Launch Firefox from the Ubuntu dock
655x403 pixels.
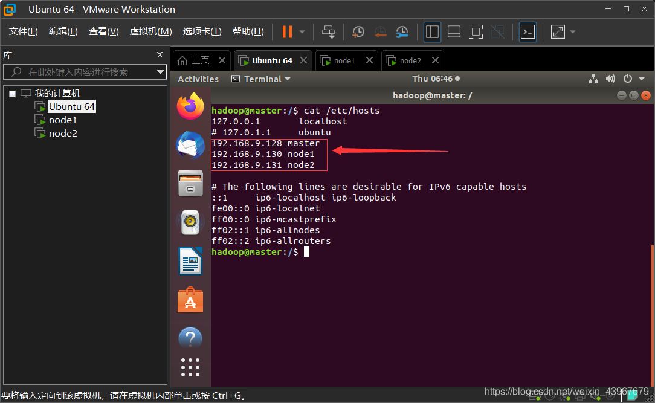point(190,107)
